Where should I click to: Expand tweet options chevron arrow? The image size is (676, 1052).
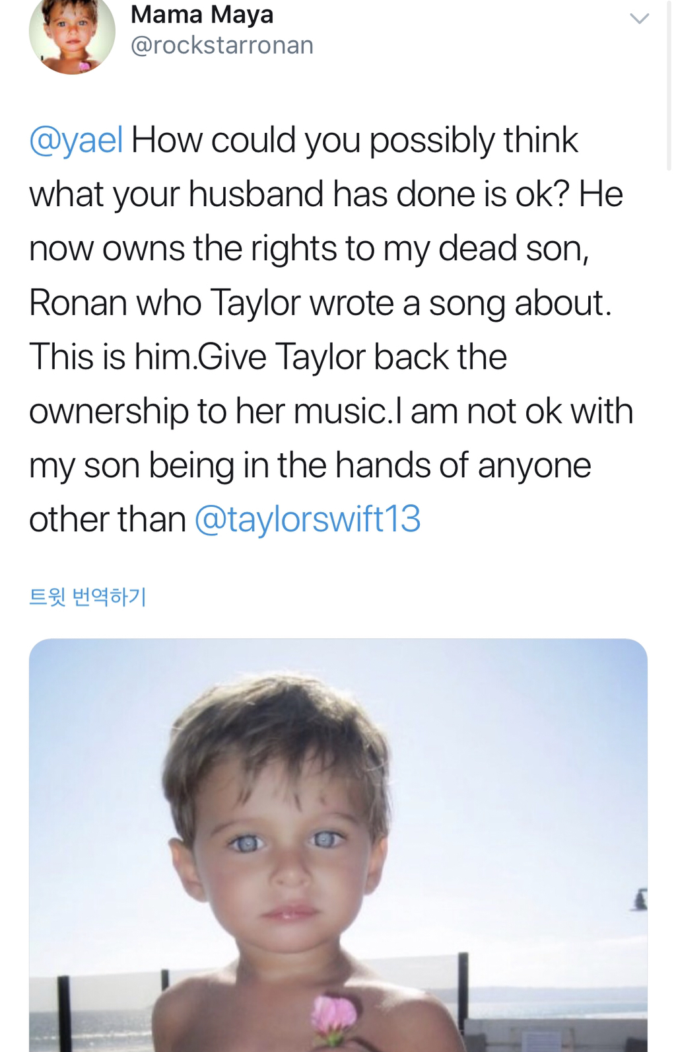pos(638,19)
